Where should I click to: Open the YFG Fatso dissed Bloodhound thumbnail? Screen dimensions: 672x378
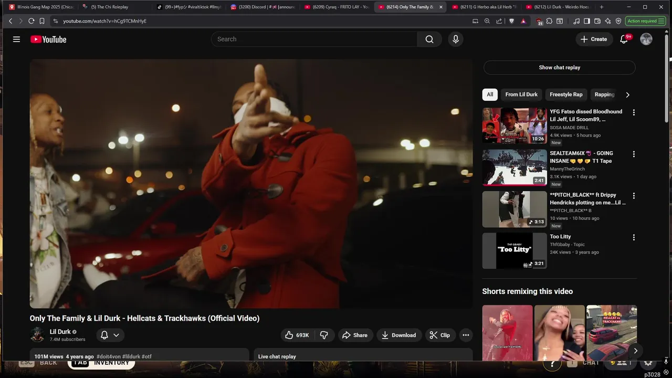(x=514, y=125)
